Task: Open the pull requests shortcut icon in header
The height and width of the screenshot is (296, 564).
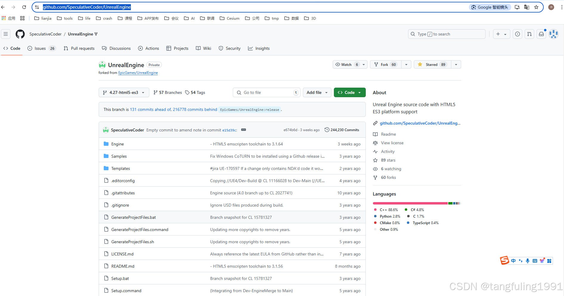Action: tap(529, 34)
